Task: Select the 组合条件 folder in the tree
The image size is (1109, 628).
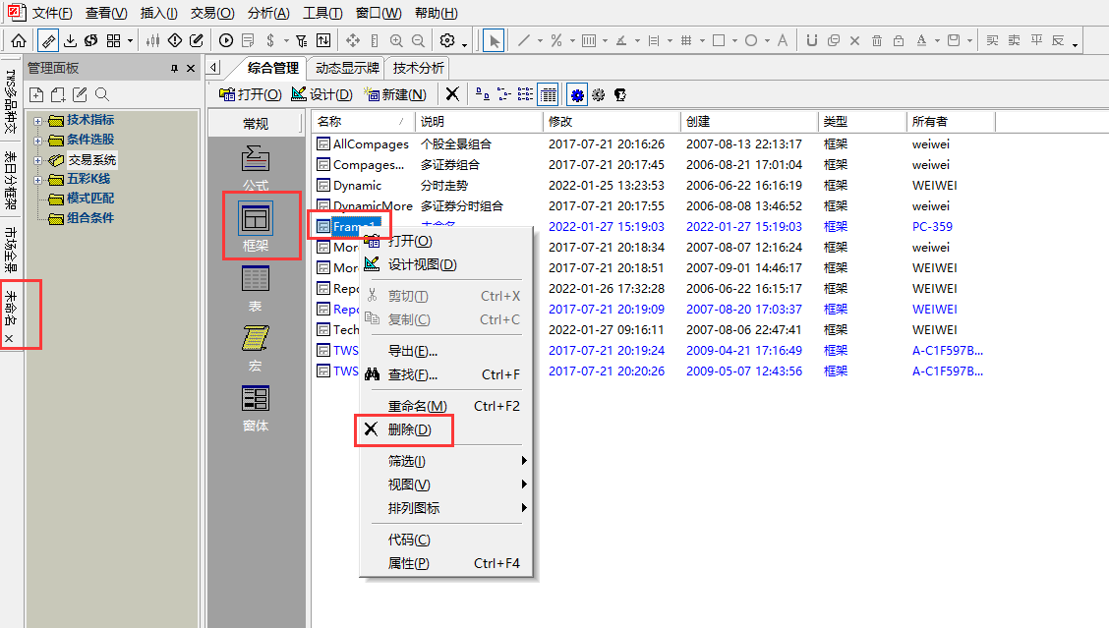Action: point(89,218)
